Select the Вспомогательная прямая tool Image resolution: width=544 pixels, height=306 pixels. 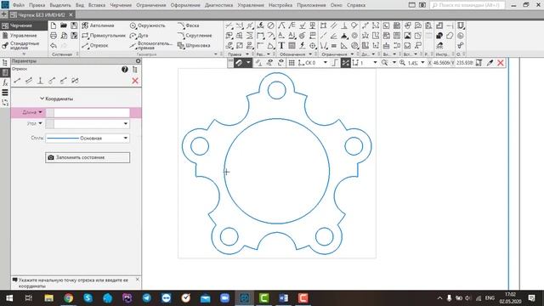click(x=151, y=45)
